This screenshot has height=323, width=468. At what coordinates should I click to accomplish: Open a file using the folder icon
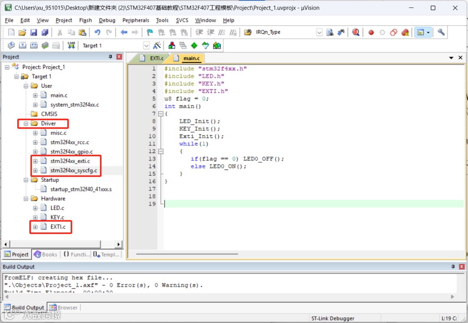pos(23,32)
